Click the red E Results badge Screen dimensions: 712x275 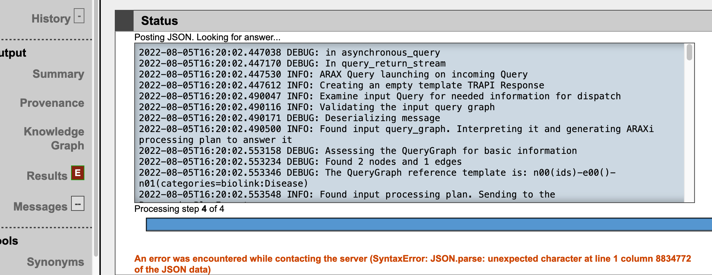pos(78,173)
